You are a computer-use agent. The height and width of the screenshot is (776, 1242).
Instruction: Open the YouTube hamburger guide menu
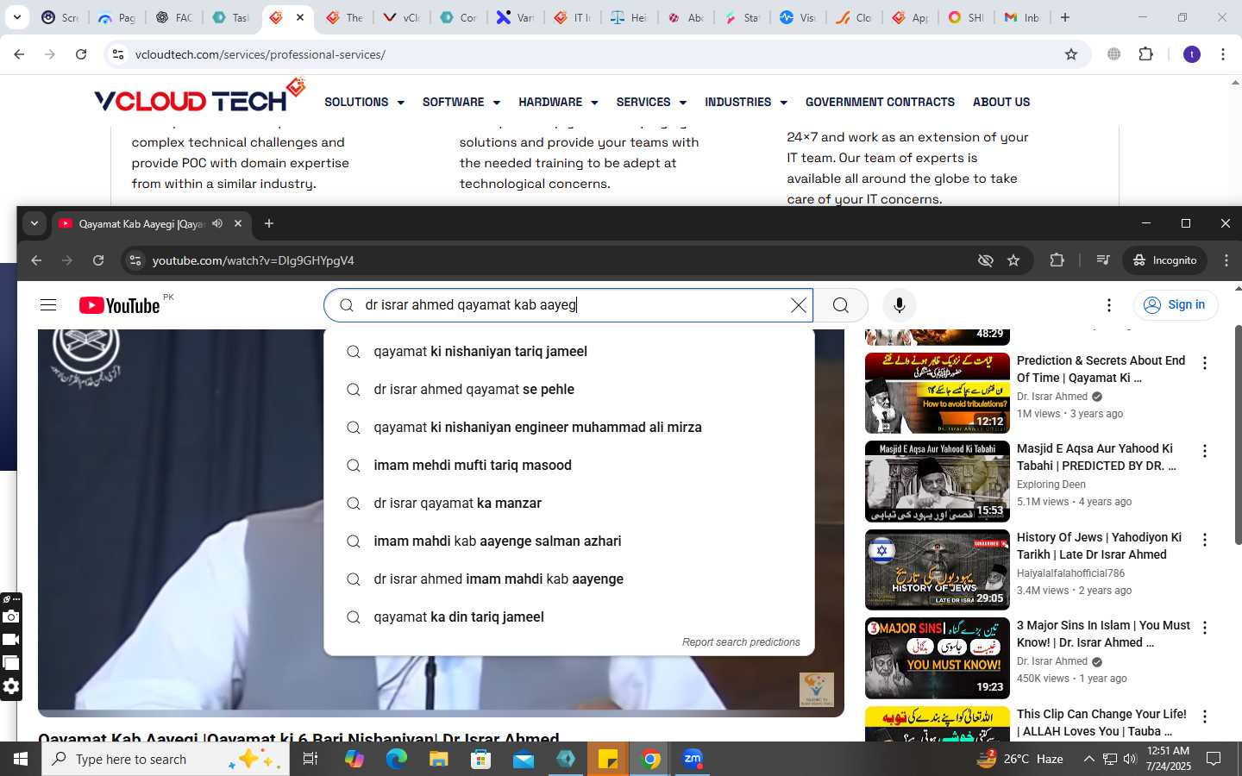coord(48,305)
